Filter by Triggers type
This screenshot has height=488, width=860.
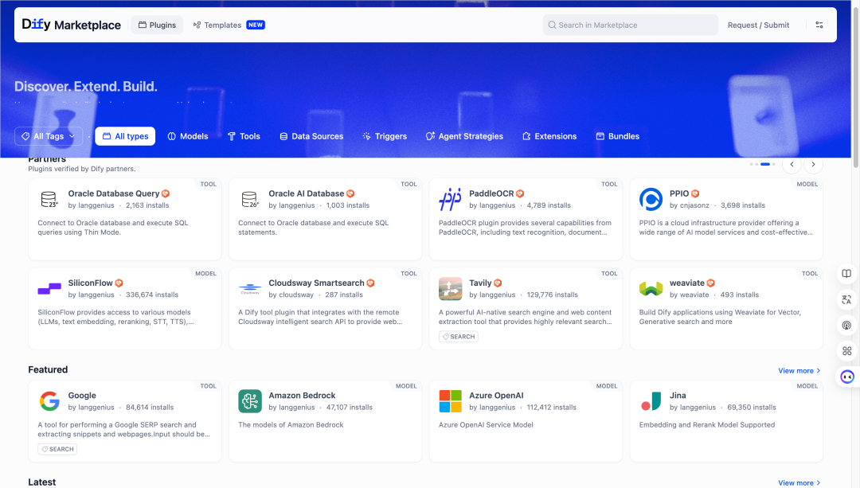385,136
